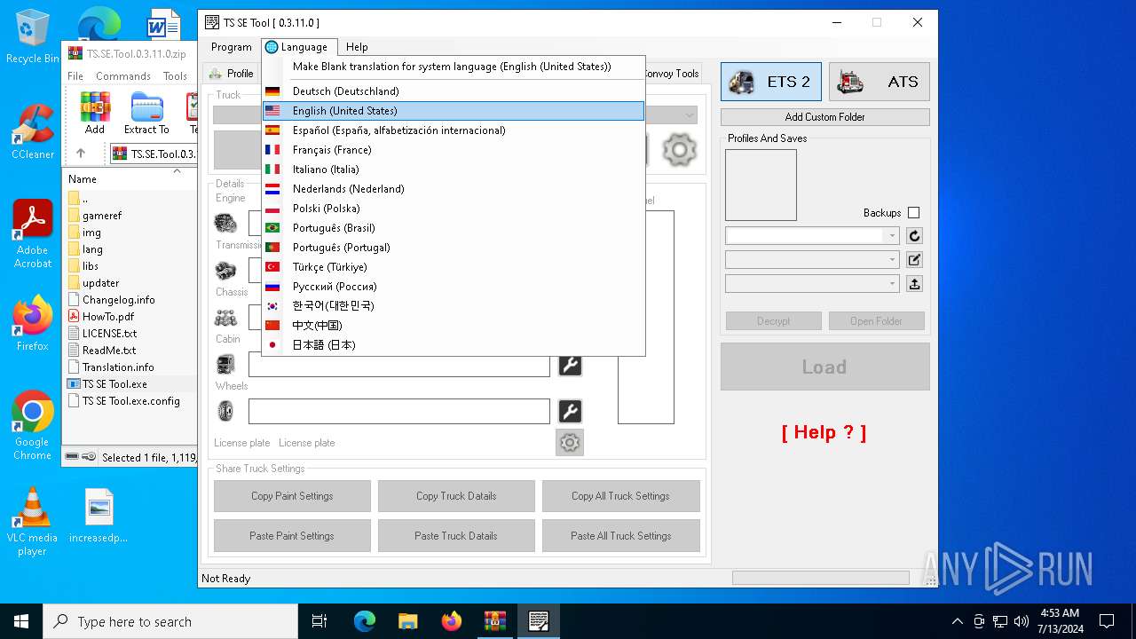Screen dimensions: 1136x639
Task: Switch to the ATS game button
Action: pos(880,82)
